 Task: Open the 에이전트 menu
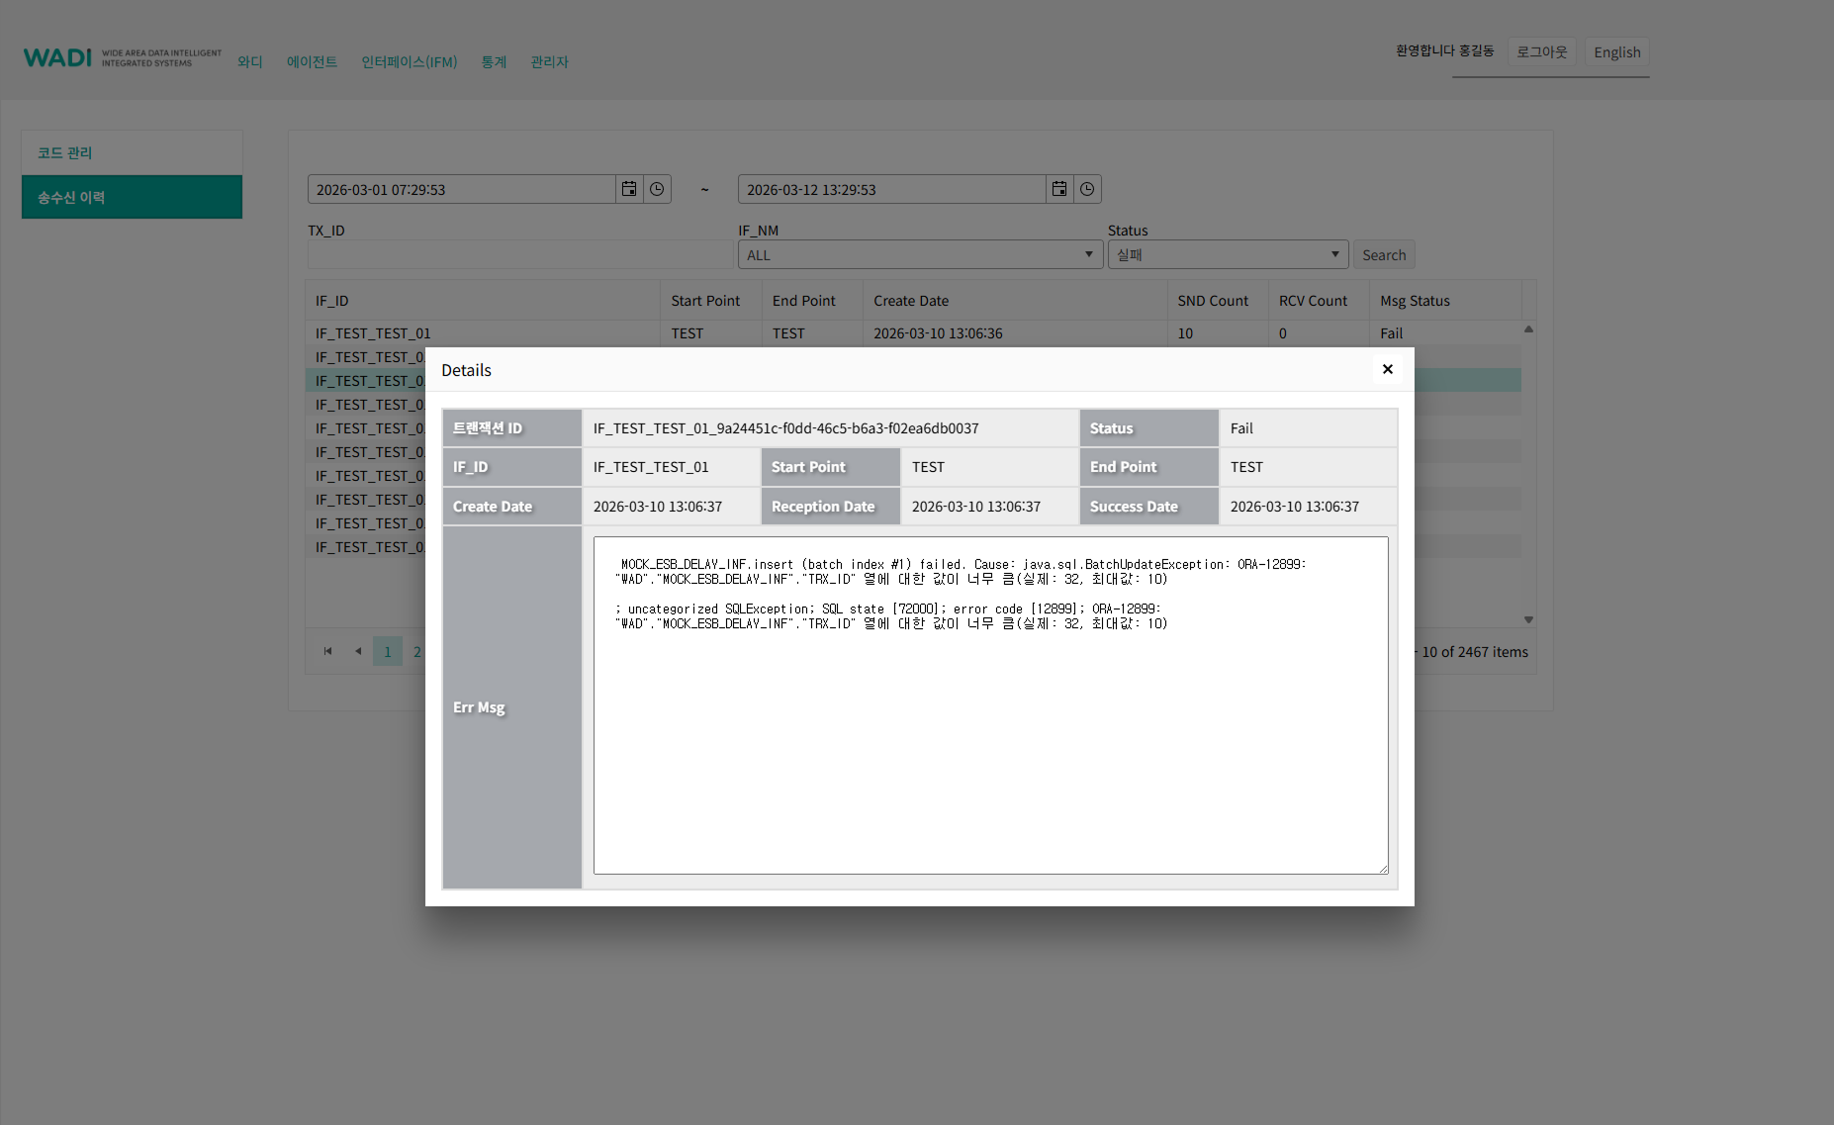tap(312, 62)
